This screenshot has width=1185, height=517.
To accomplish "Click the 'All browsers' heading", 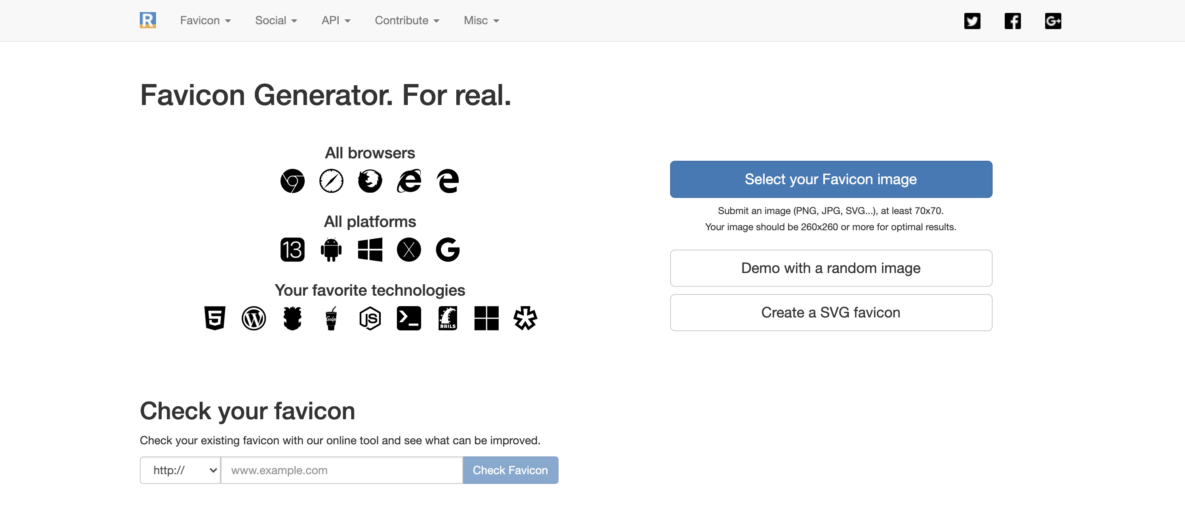I will 370,153.
